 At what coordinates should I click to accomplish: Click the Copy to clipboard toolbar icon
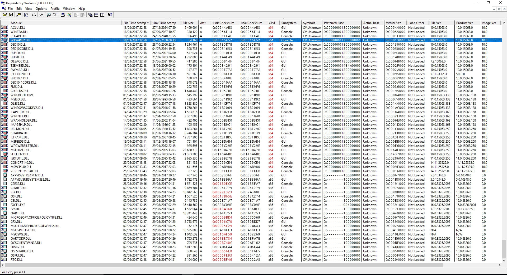point(18,15)
